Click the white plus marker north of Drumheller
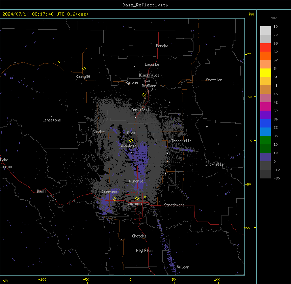291x284 pixels. point(207,126)
